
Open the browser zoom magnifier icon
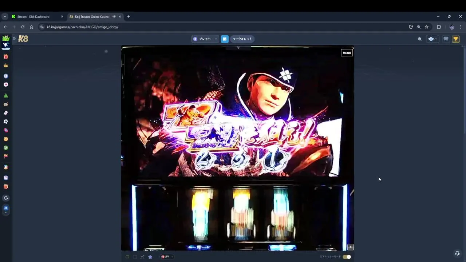419,27
